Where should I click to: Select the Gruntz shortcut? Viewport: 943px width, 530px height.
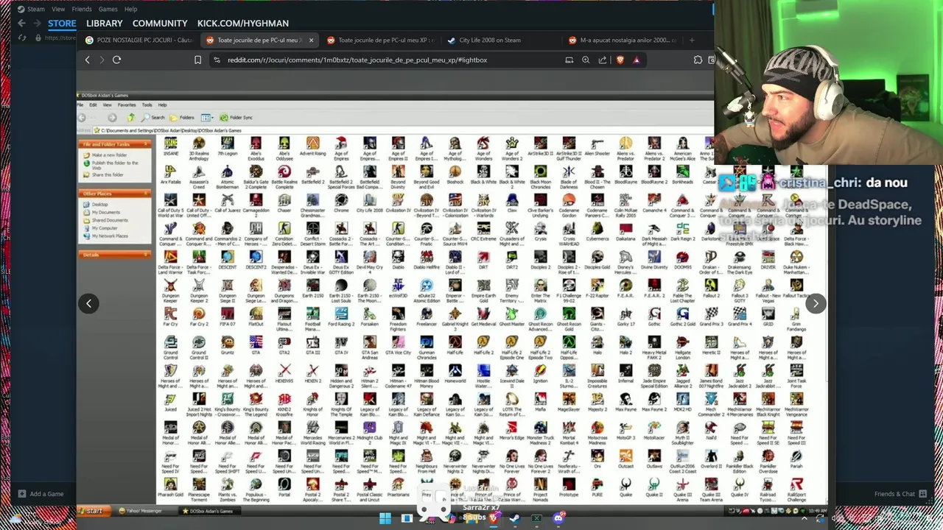pyautogui.click(x=228, y=347)
